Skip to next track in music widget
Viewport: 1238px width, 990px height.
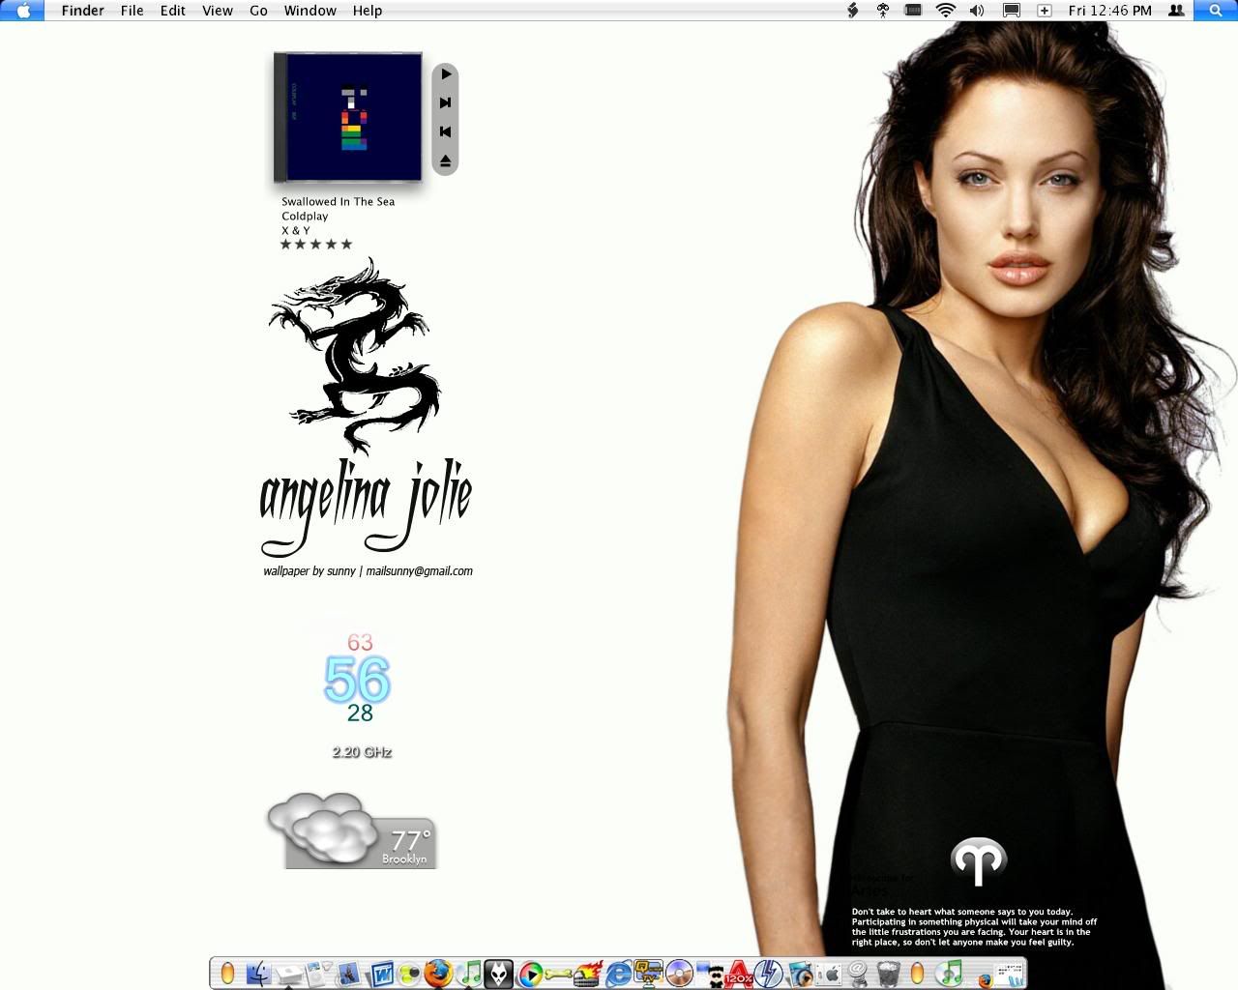pos(445,102)
